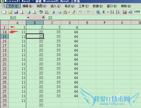
Task: Select row 20 header
Action: point(5,59)
